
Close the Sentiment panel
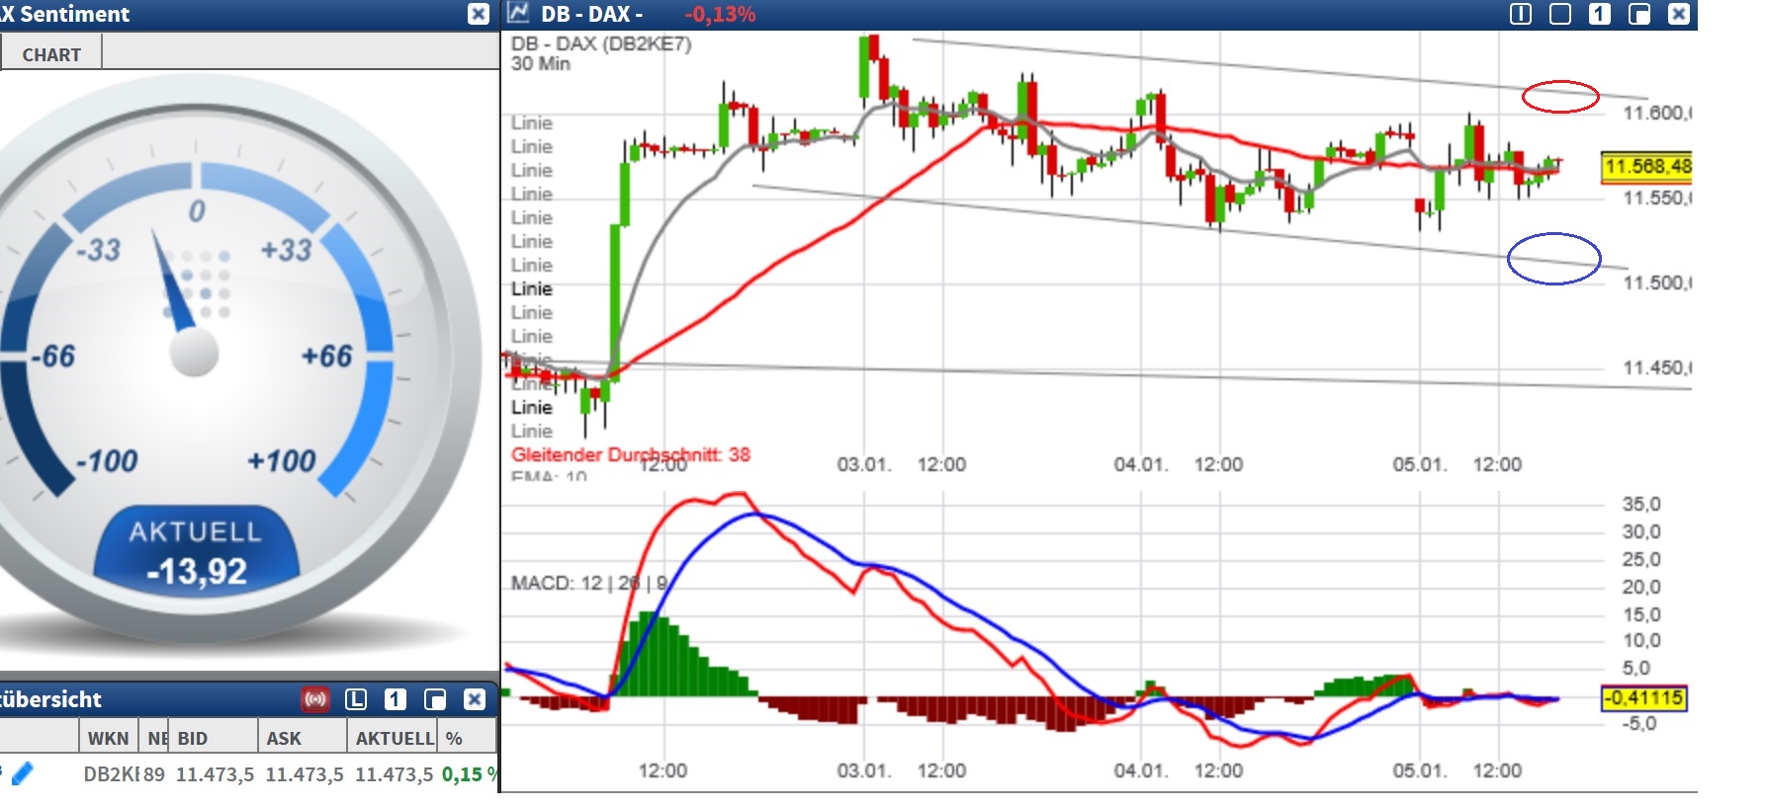(x=478, y=14)
